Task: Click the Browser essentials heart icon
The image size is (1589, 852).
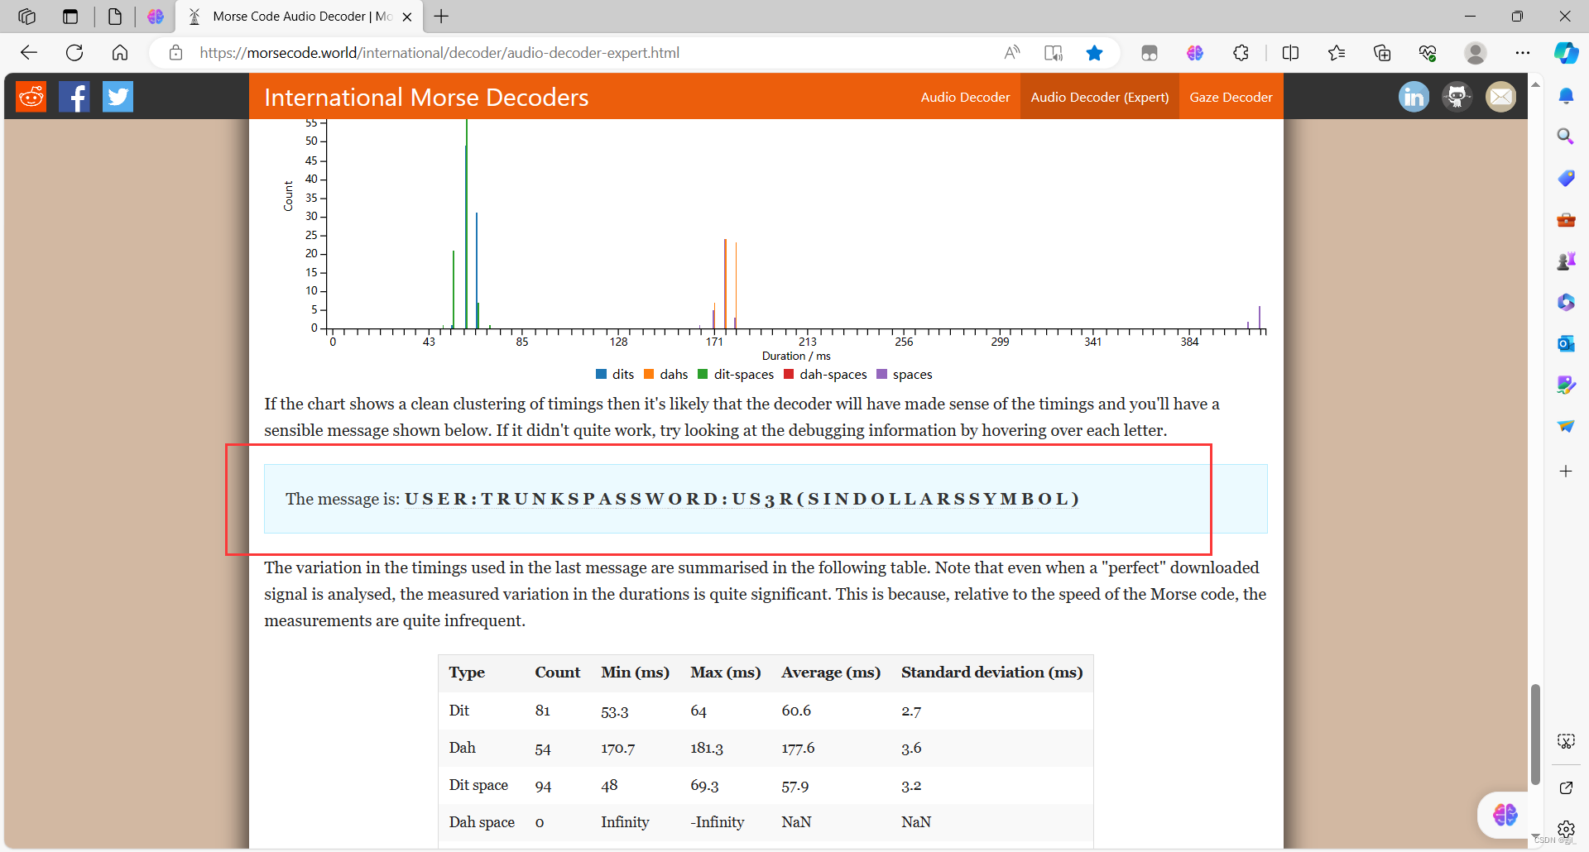Action: [x=1427, y=53]
